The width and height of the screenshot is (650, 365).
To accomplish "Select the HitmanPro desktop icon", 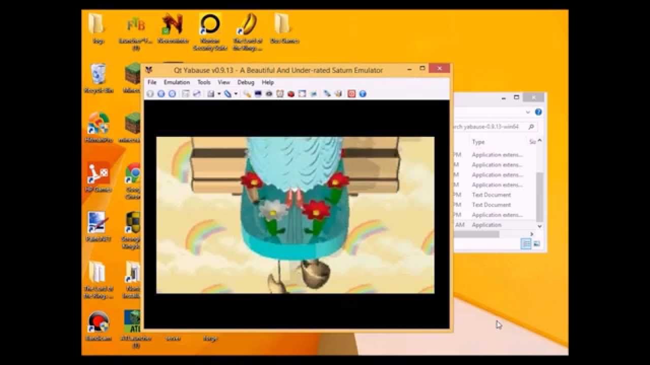I will (99, 128).
